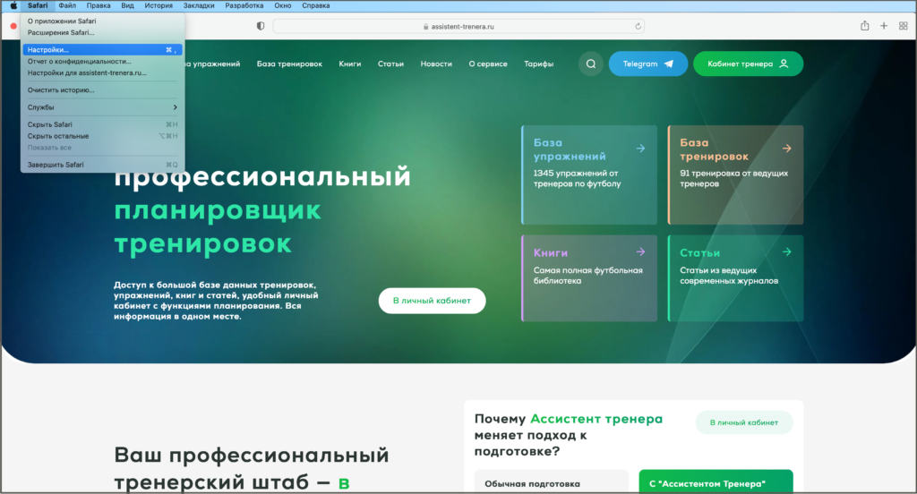This screenshot has width=917, height=494.
Task: Open a new tab with plus icon
Action: click(x=884, y=26)
